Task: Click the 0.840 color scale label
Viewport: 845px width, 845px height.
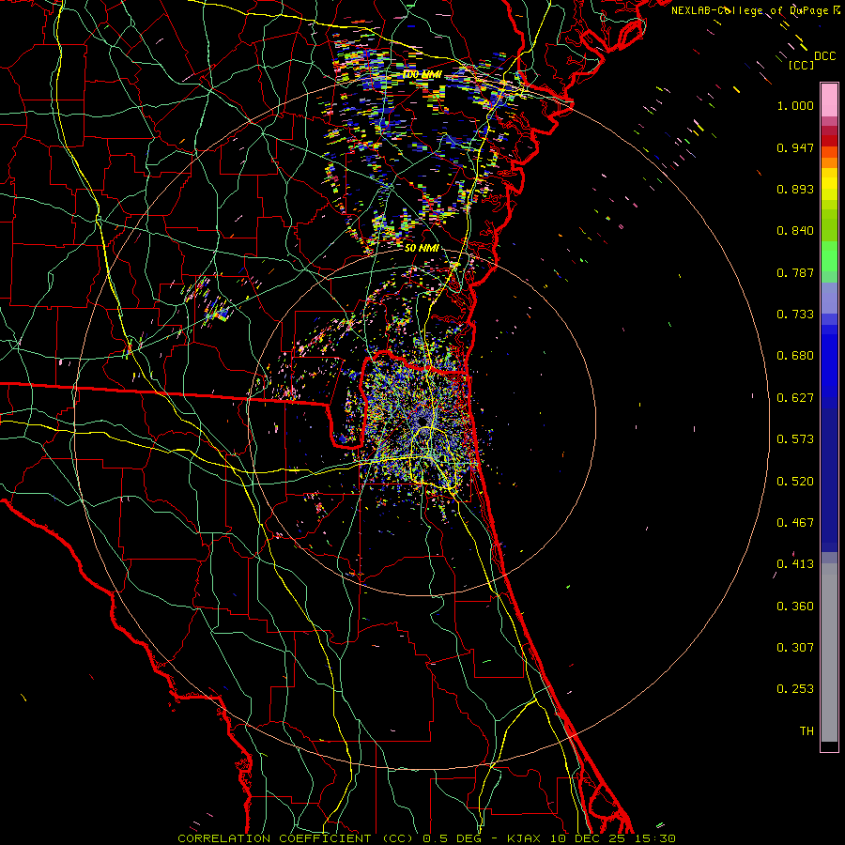Action: 795,231
